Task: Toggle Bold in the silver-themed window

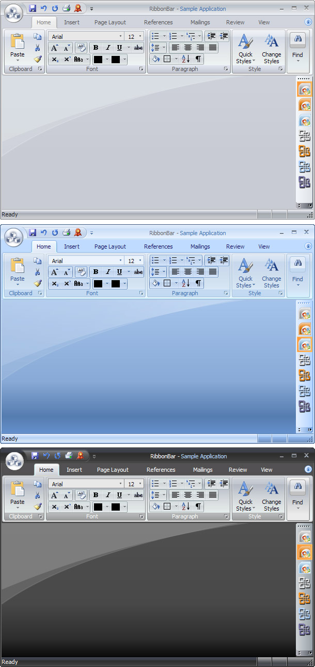Action: [x=96, y=48]
